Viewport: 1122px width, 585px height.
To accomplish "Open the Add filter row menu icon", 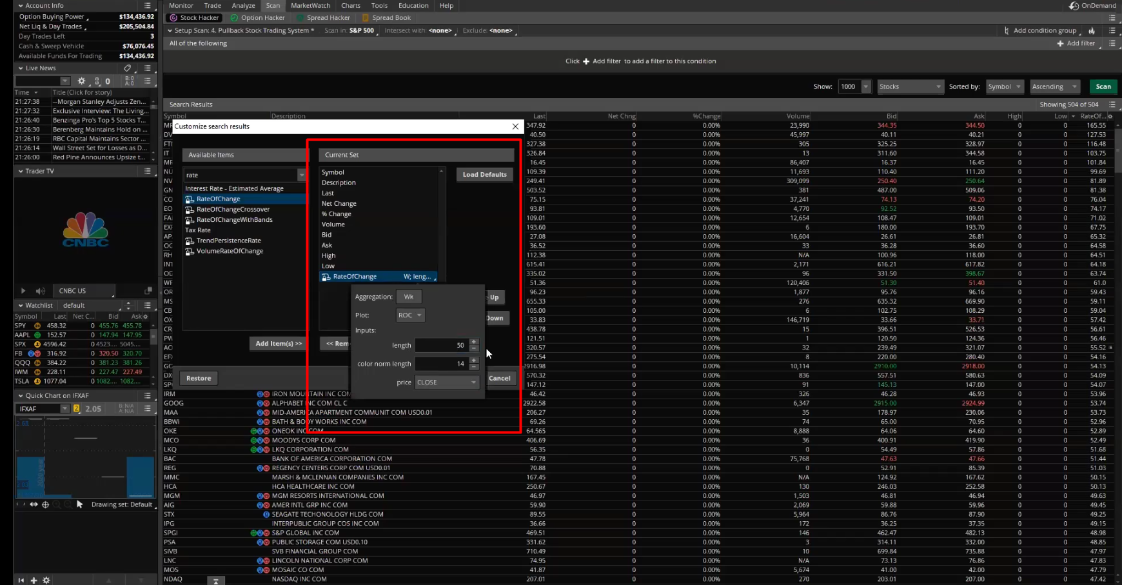I will (x=1112, y=43).
